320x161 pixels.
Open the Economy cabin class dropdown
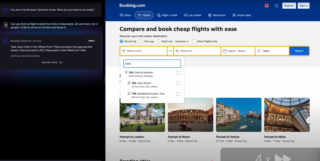182,41
